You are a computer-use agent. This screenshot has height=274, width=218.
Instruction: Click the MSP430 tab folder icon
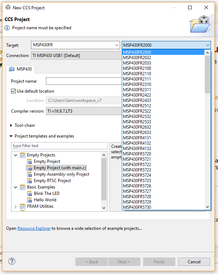point(12,69)
